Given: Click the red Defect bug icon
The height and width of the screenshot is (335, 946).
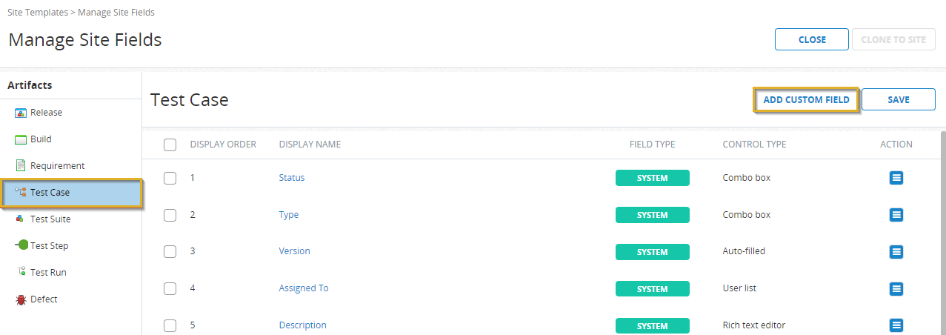Looking at the screenshot, I should pos(21,299).
